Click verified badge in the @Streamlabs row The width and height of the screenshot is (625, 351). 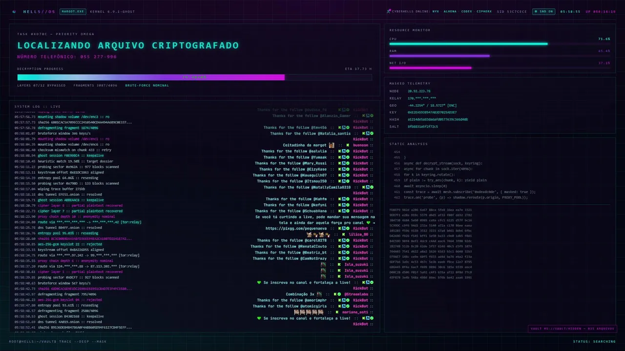click(339, 294)
